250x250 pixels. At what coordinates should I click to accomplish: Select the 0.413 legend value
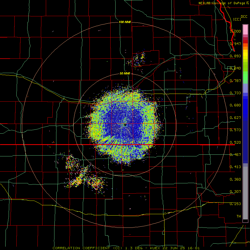[235, 167]
